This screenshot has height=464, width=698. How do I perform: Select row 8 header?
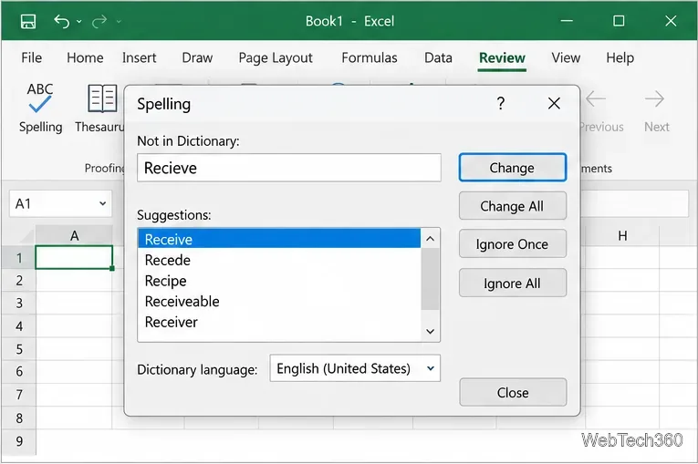[x=18, y=418]
